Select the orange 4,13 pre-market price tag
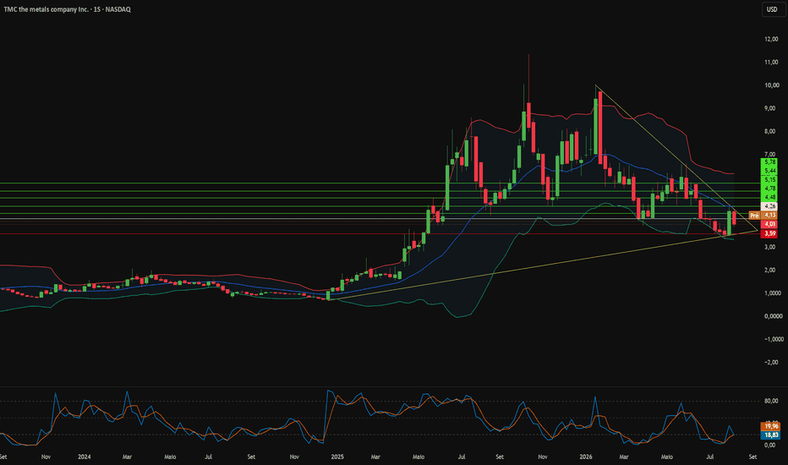The width and height of the screenshot is (788, 465). coord(769,215)
